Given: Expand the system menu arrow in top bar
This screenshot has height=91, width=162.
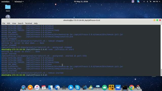Looking at the screenshot, I should tap(160, 2).
